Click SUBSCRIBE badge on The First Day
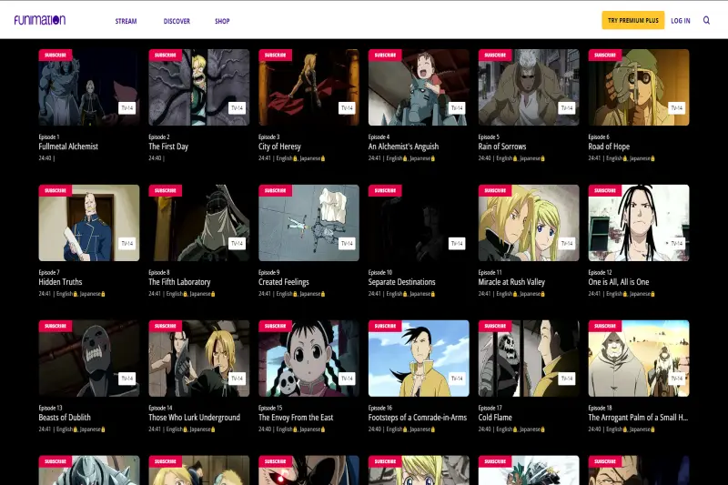Screen dimensions: 728x485 tap(166, 55)
